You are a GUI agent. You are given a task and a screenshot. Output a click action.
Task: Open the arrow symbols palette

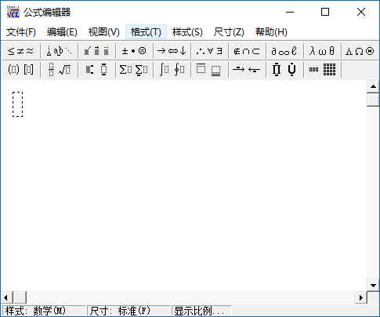coord(172,51)
